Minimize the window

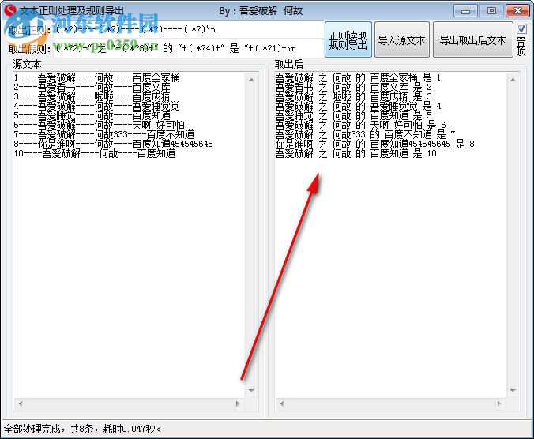(x=465, y=11)
